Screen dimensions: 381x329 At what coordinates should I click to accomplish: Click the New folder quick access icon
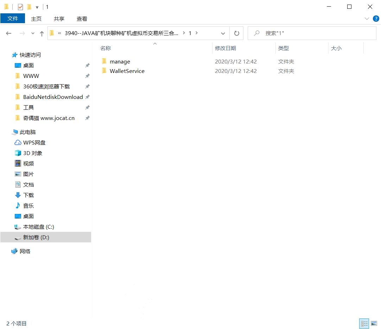pyautogui.click(x=29, y=7)
